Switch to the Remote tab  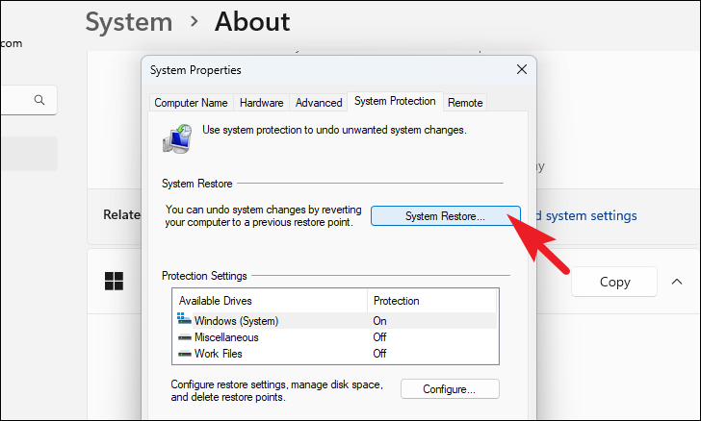[465, 103]
